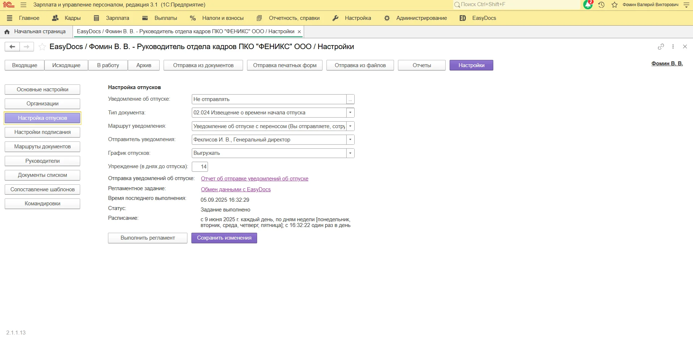Image resolution: width=693 pixels, height=341 pixels.
Task: Click the forward navigation arrow
Action: [26, 47]
